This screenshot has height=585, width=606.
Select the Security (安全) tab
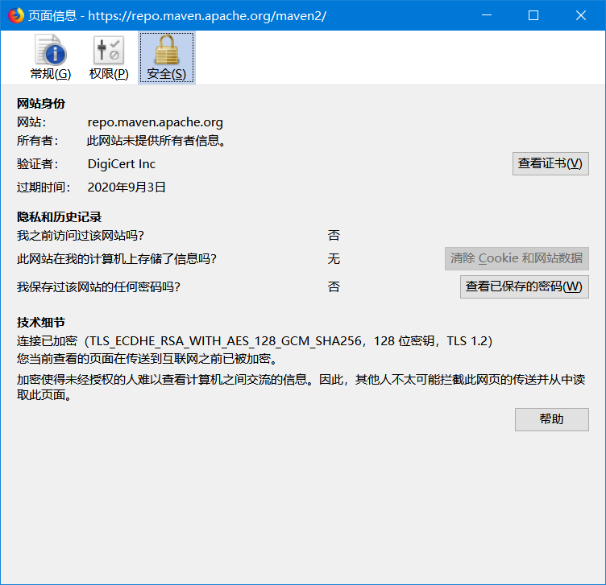click(x=167, y=57)
